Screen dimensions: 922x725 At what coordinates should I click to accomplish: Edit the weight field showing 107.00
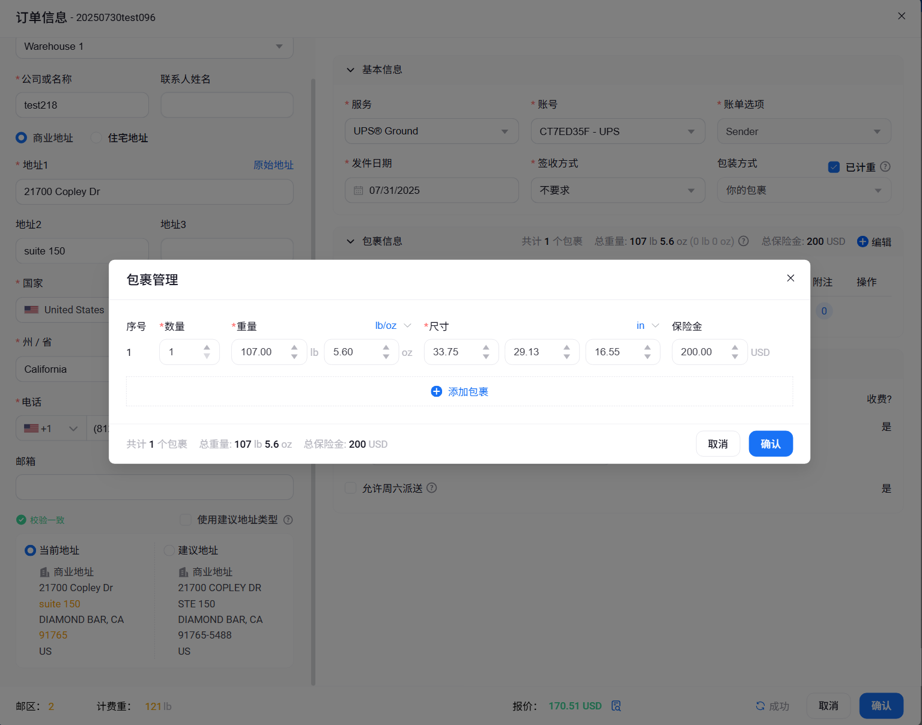tap(269, 352)
